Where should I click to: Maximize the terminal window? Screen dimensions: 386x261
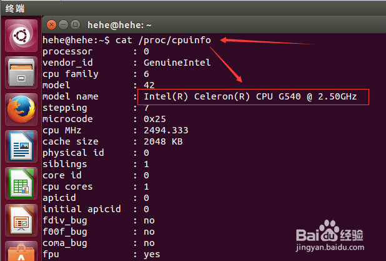click(x=76, y=24)
